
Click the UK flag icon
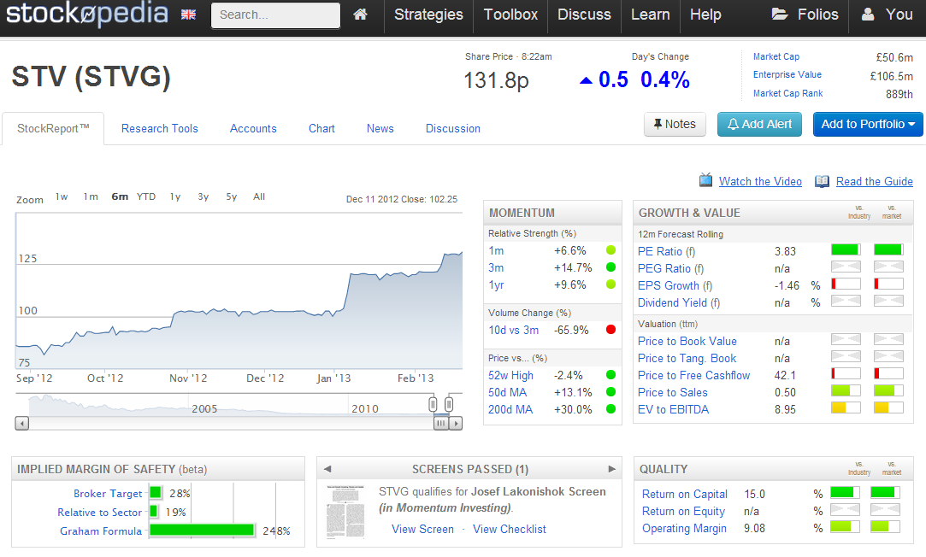tap(188, 15)
